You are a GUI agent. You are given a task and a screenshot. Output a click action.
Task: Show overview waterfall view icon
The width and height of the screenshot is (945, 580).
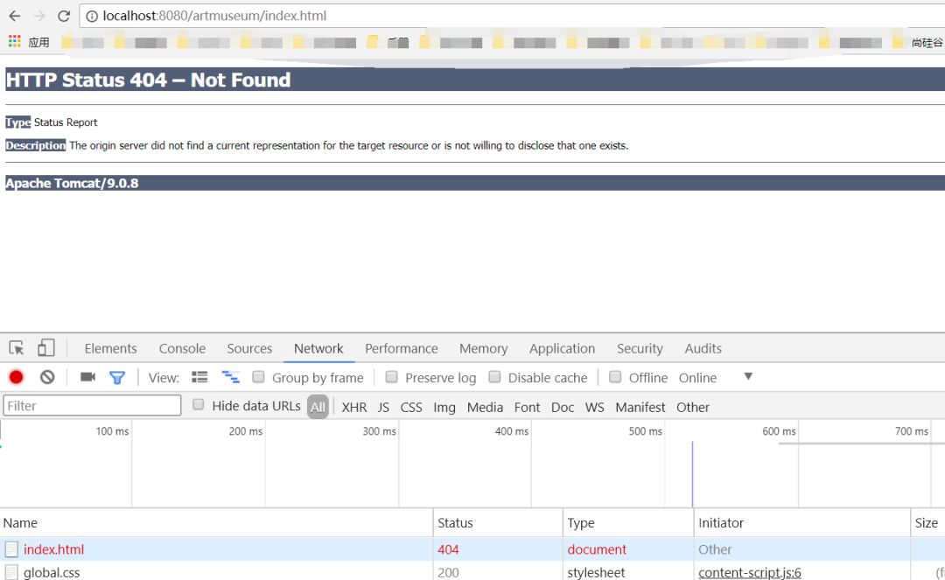(231, 377)
